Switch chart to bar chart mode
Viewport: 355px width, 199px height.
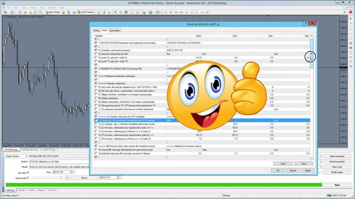(99, 12)
